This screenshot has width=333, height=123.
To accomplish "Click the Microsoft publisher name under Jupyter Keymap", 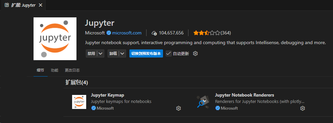I will click(105, 108).
